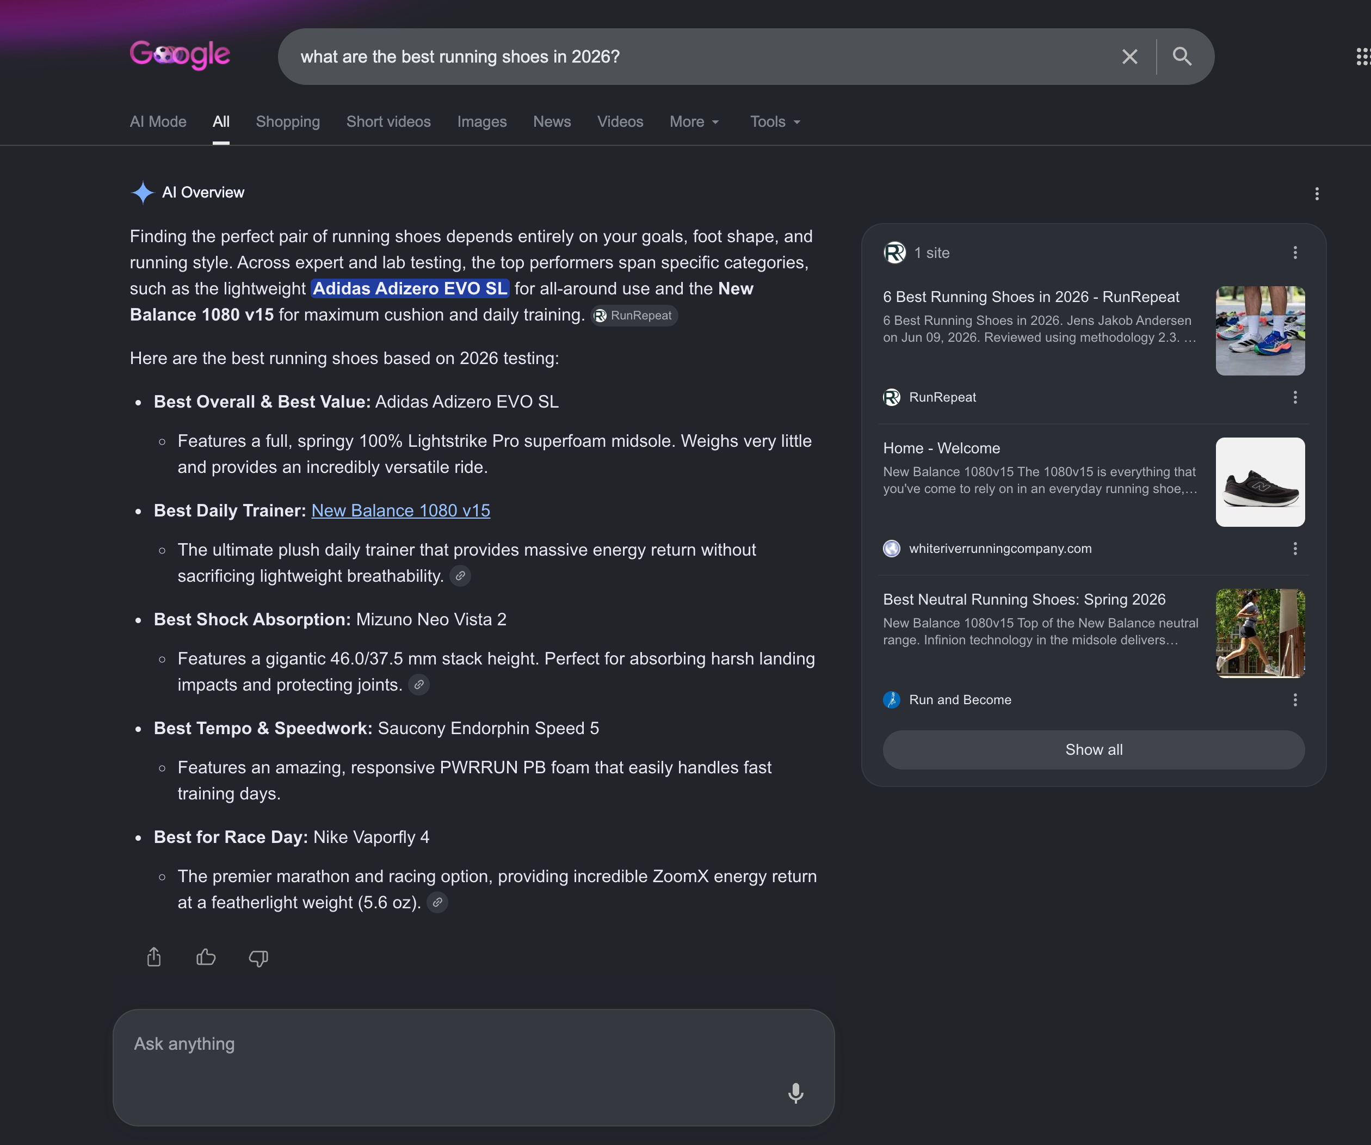
Task: Expand the Tools dropdown
Action: pyautogui.click(x=776, y=122)
